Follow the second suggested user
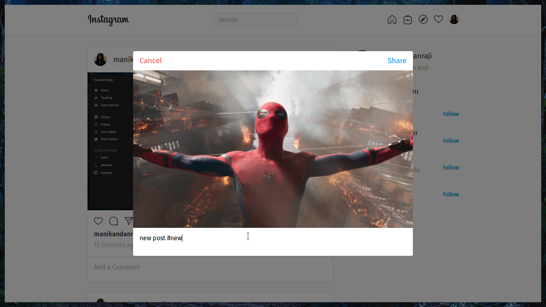546x307 pixels. (x=450, y=141)
